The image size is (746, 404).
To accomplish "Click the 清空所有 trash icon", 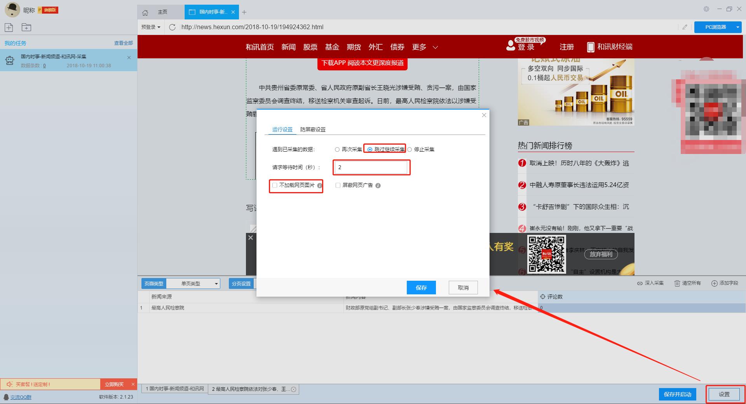I will point(677,283).
